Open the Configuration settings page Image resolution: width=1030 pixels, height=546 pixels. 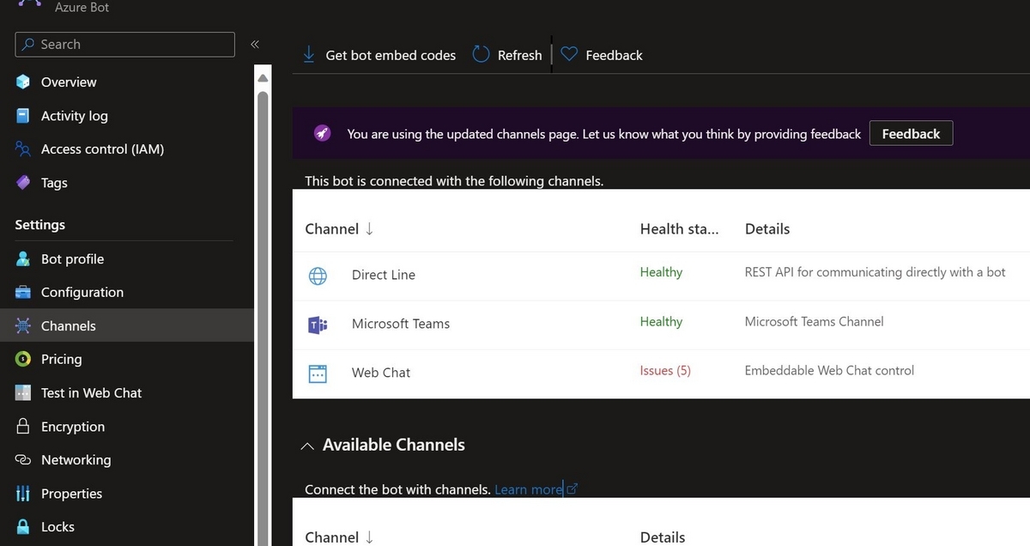coord(82,293)
